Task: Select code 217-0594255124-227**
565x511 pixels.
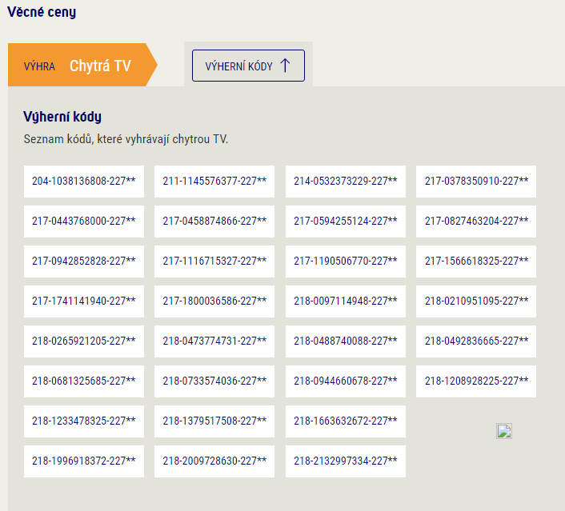Action: pos(346,222)
